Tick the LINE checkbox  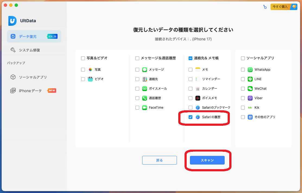[x=243, y=79]
